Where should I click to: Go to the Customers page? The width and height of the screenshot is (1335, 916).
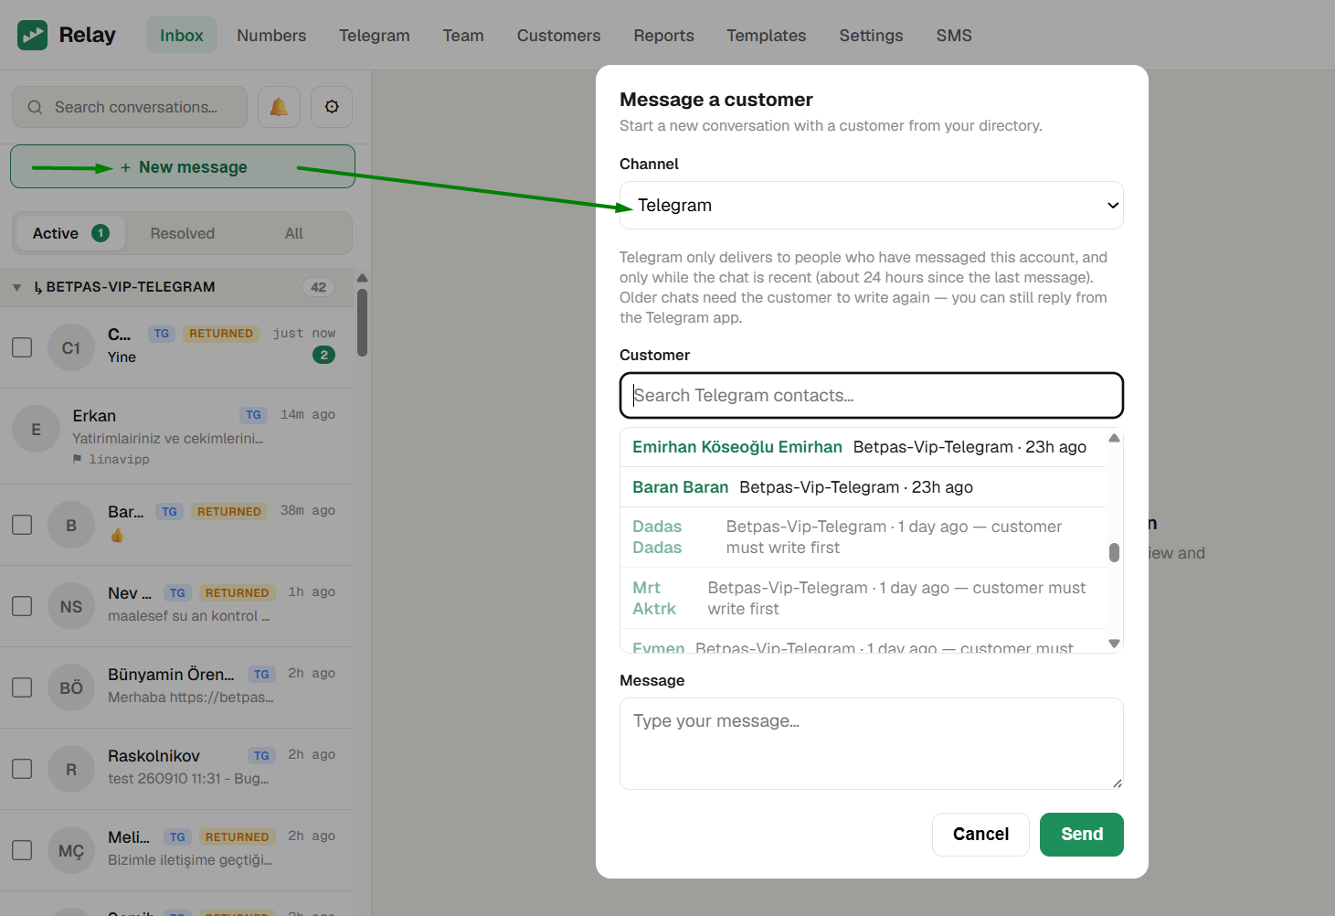558,36
